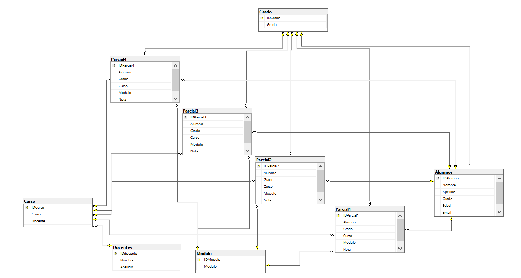Click the primary key icon beside IDGrado
Image resolution: width=521 pixels, height=278 pixels.
pyautogui.click(x=262, y=18)
